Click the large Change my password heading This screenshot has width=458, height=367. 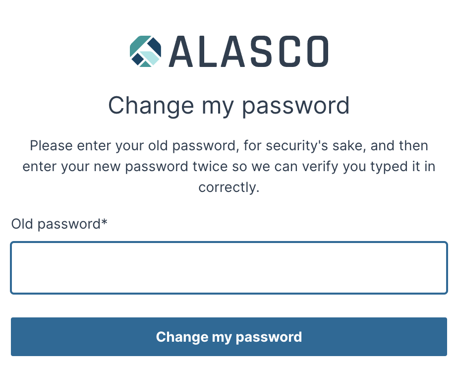229,105
